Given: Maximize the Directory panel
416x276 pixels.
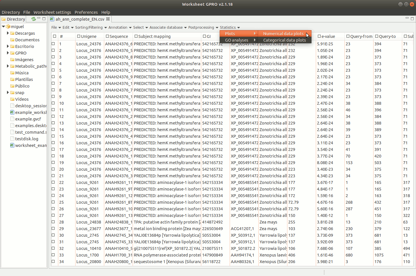Looking at the screenshot, I should tap(44, 19).
